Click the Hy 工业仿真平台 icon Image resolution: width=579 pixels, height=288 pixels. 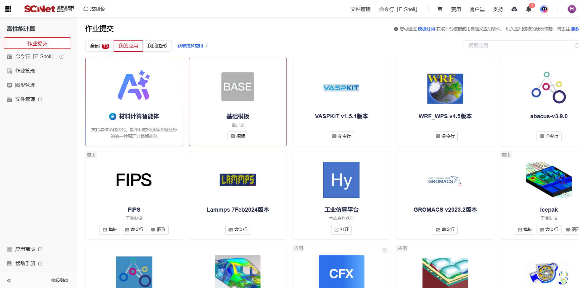pyautogui.click(x=341, y=180)
